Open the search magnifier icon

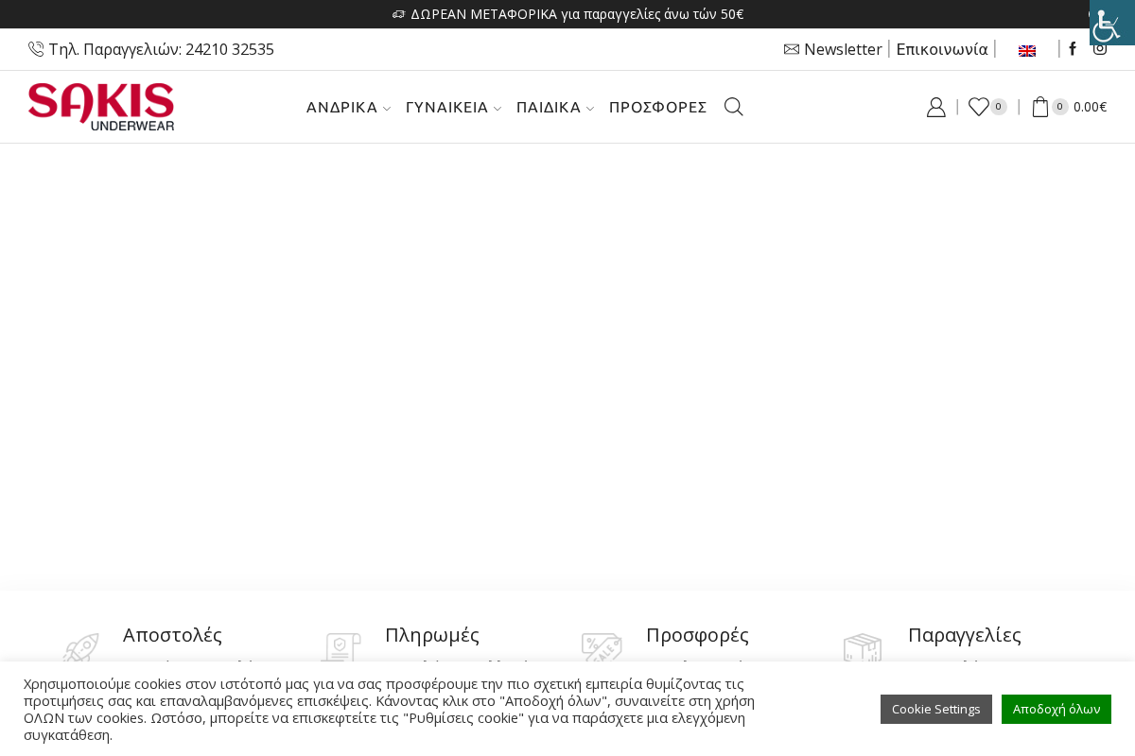click(x=734, y=107)
